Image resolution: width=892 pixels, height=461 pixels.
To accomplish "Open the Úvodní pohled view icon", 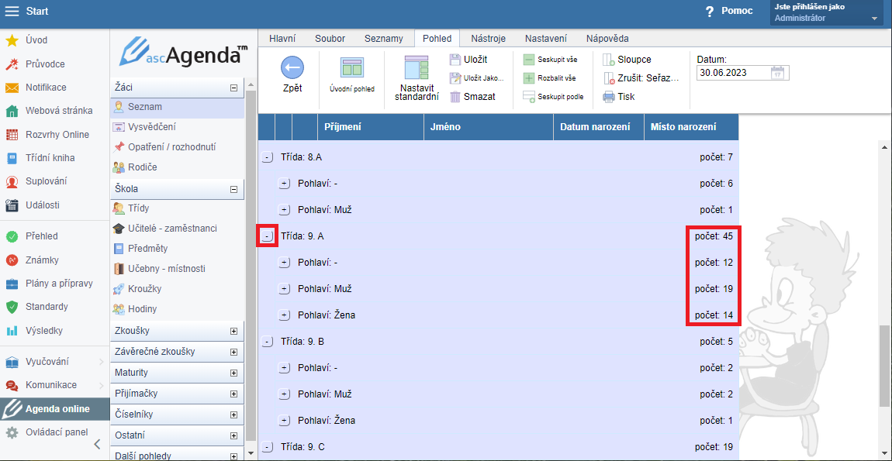I will coord(352,68).
